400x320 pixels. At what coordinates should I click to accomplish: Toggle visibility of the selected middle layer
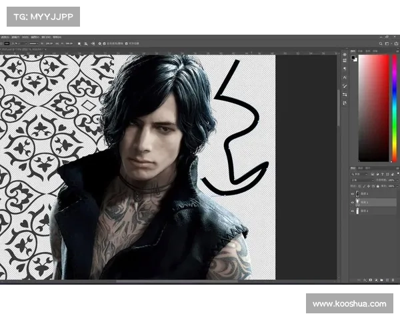[x=353, y=202]
